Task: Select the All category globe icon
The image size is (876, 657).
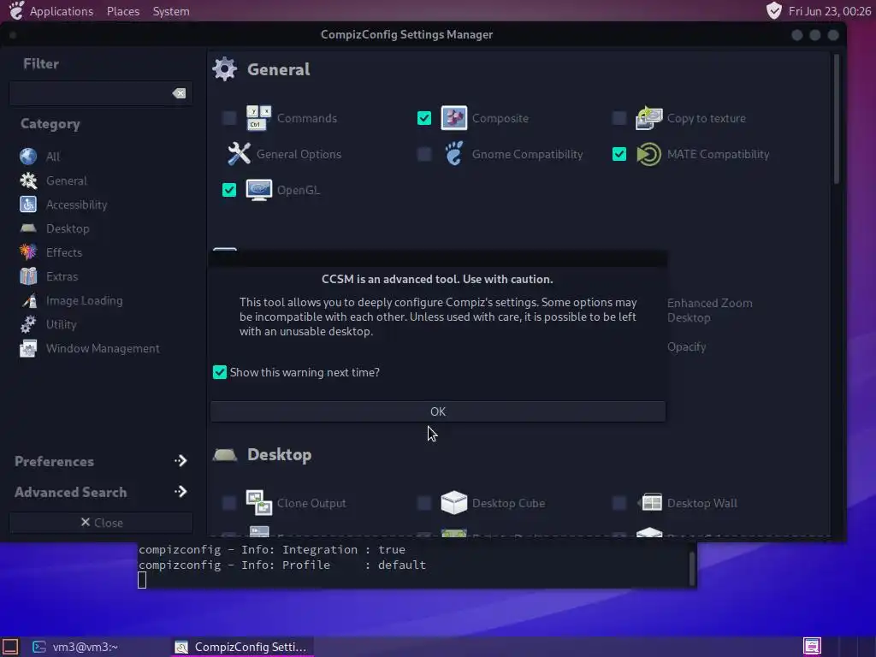Action: pyautogui.click(x=28, y=157)
